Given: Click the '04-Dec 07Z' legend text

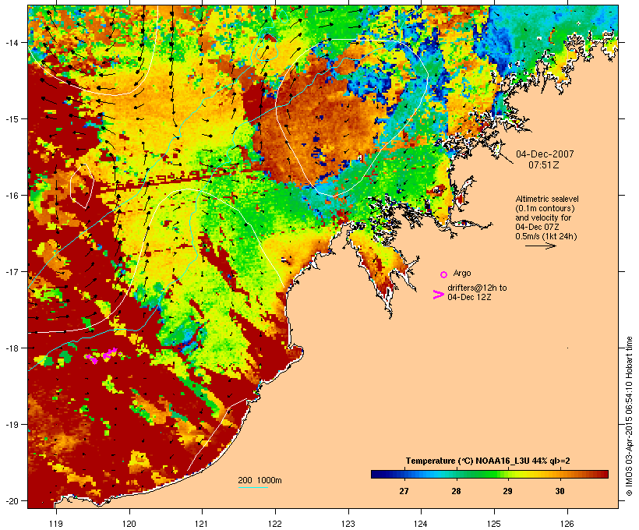Looking at the screenshot, I should (x=537, y=227).
